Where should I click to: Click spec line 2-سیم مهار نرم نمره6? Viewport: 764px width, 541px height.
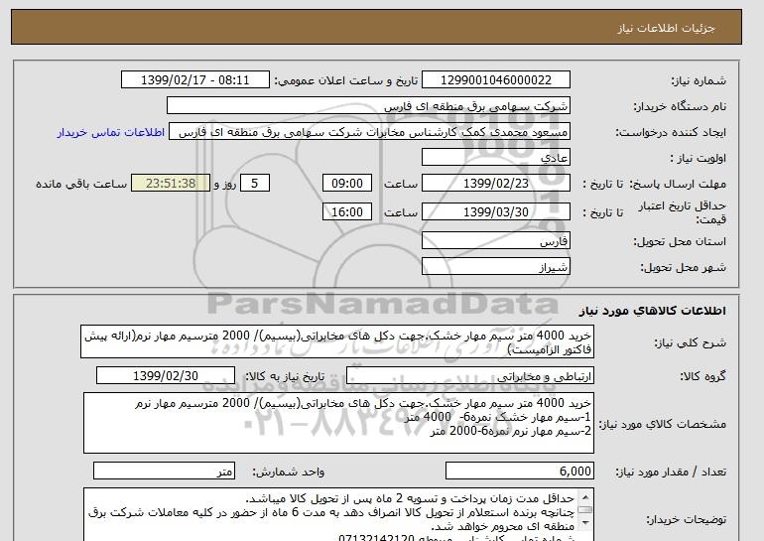tap(511, 431)
